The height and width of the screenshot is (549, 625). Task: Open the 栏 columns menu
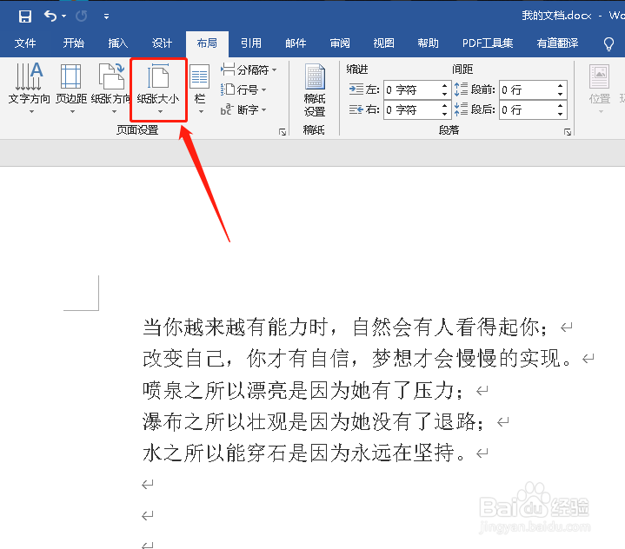[200, 89]
